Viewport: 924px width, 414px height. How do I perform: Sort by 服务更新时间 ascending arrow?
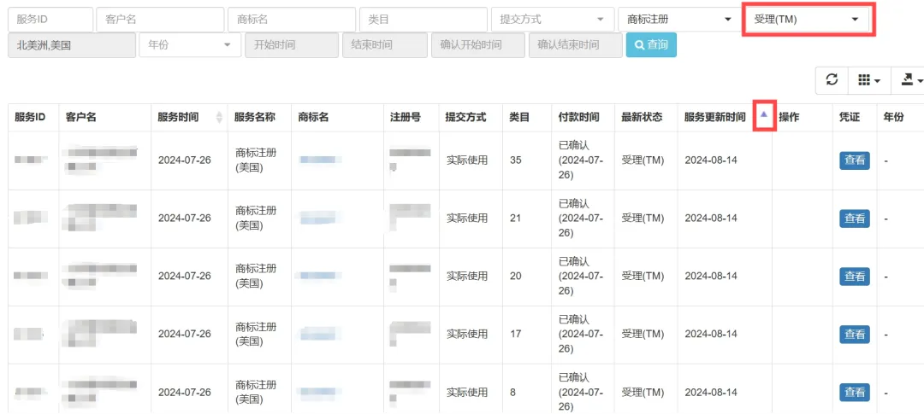(764, 114)
